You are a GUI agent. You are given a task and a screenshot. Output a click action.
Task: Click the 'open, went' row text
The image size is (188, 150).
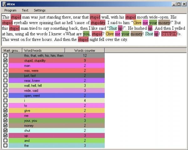[x=32, y=96]
